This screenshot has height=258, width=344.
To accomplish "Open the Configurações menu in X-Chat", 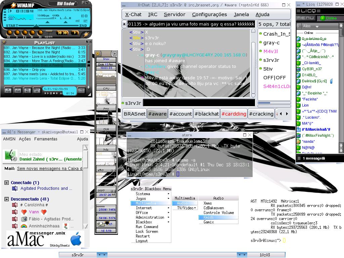I will click(210, 14).
